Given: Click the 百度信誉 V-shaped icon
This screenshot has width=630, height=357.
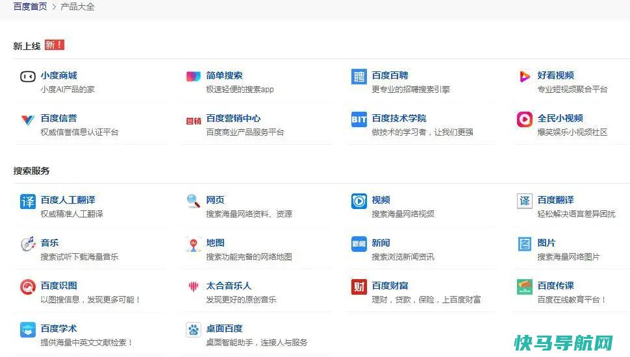Looking at the screenshot, I should (x=28, y=119).
